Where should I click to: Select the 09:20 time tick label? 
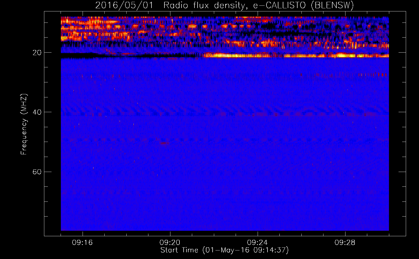click(x=170, y=243)
